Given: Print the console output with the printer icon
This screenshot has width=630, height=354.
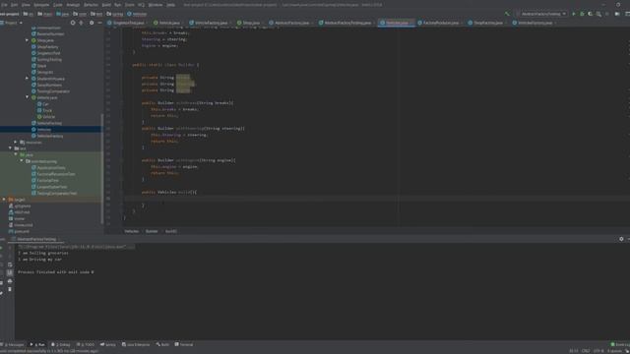Looking at the screenshot, I should tap(10, 281).
